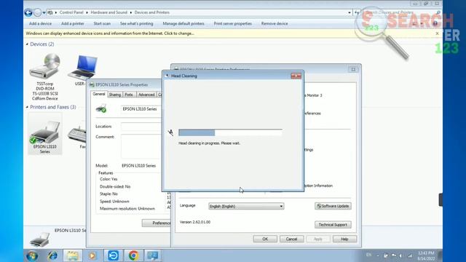Click Add a printer in toolbar

73,23
